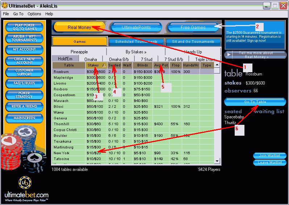Open Poker Strategy
The height and width of the screenshot is (205, 289).
24,95
